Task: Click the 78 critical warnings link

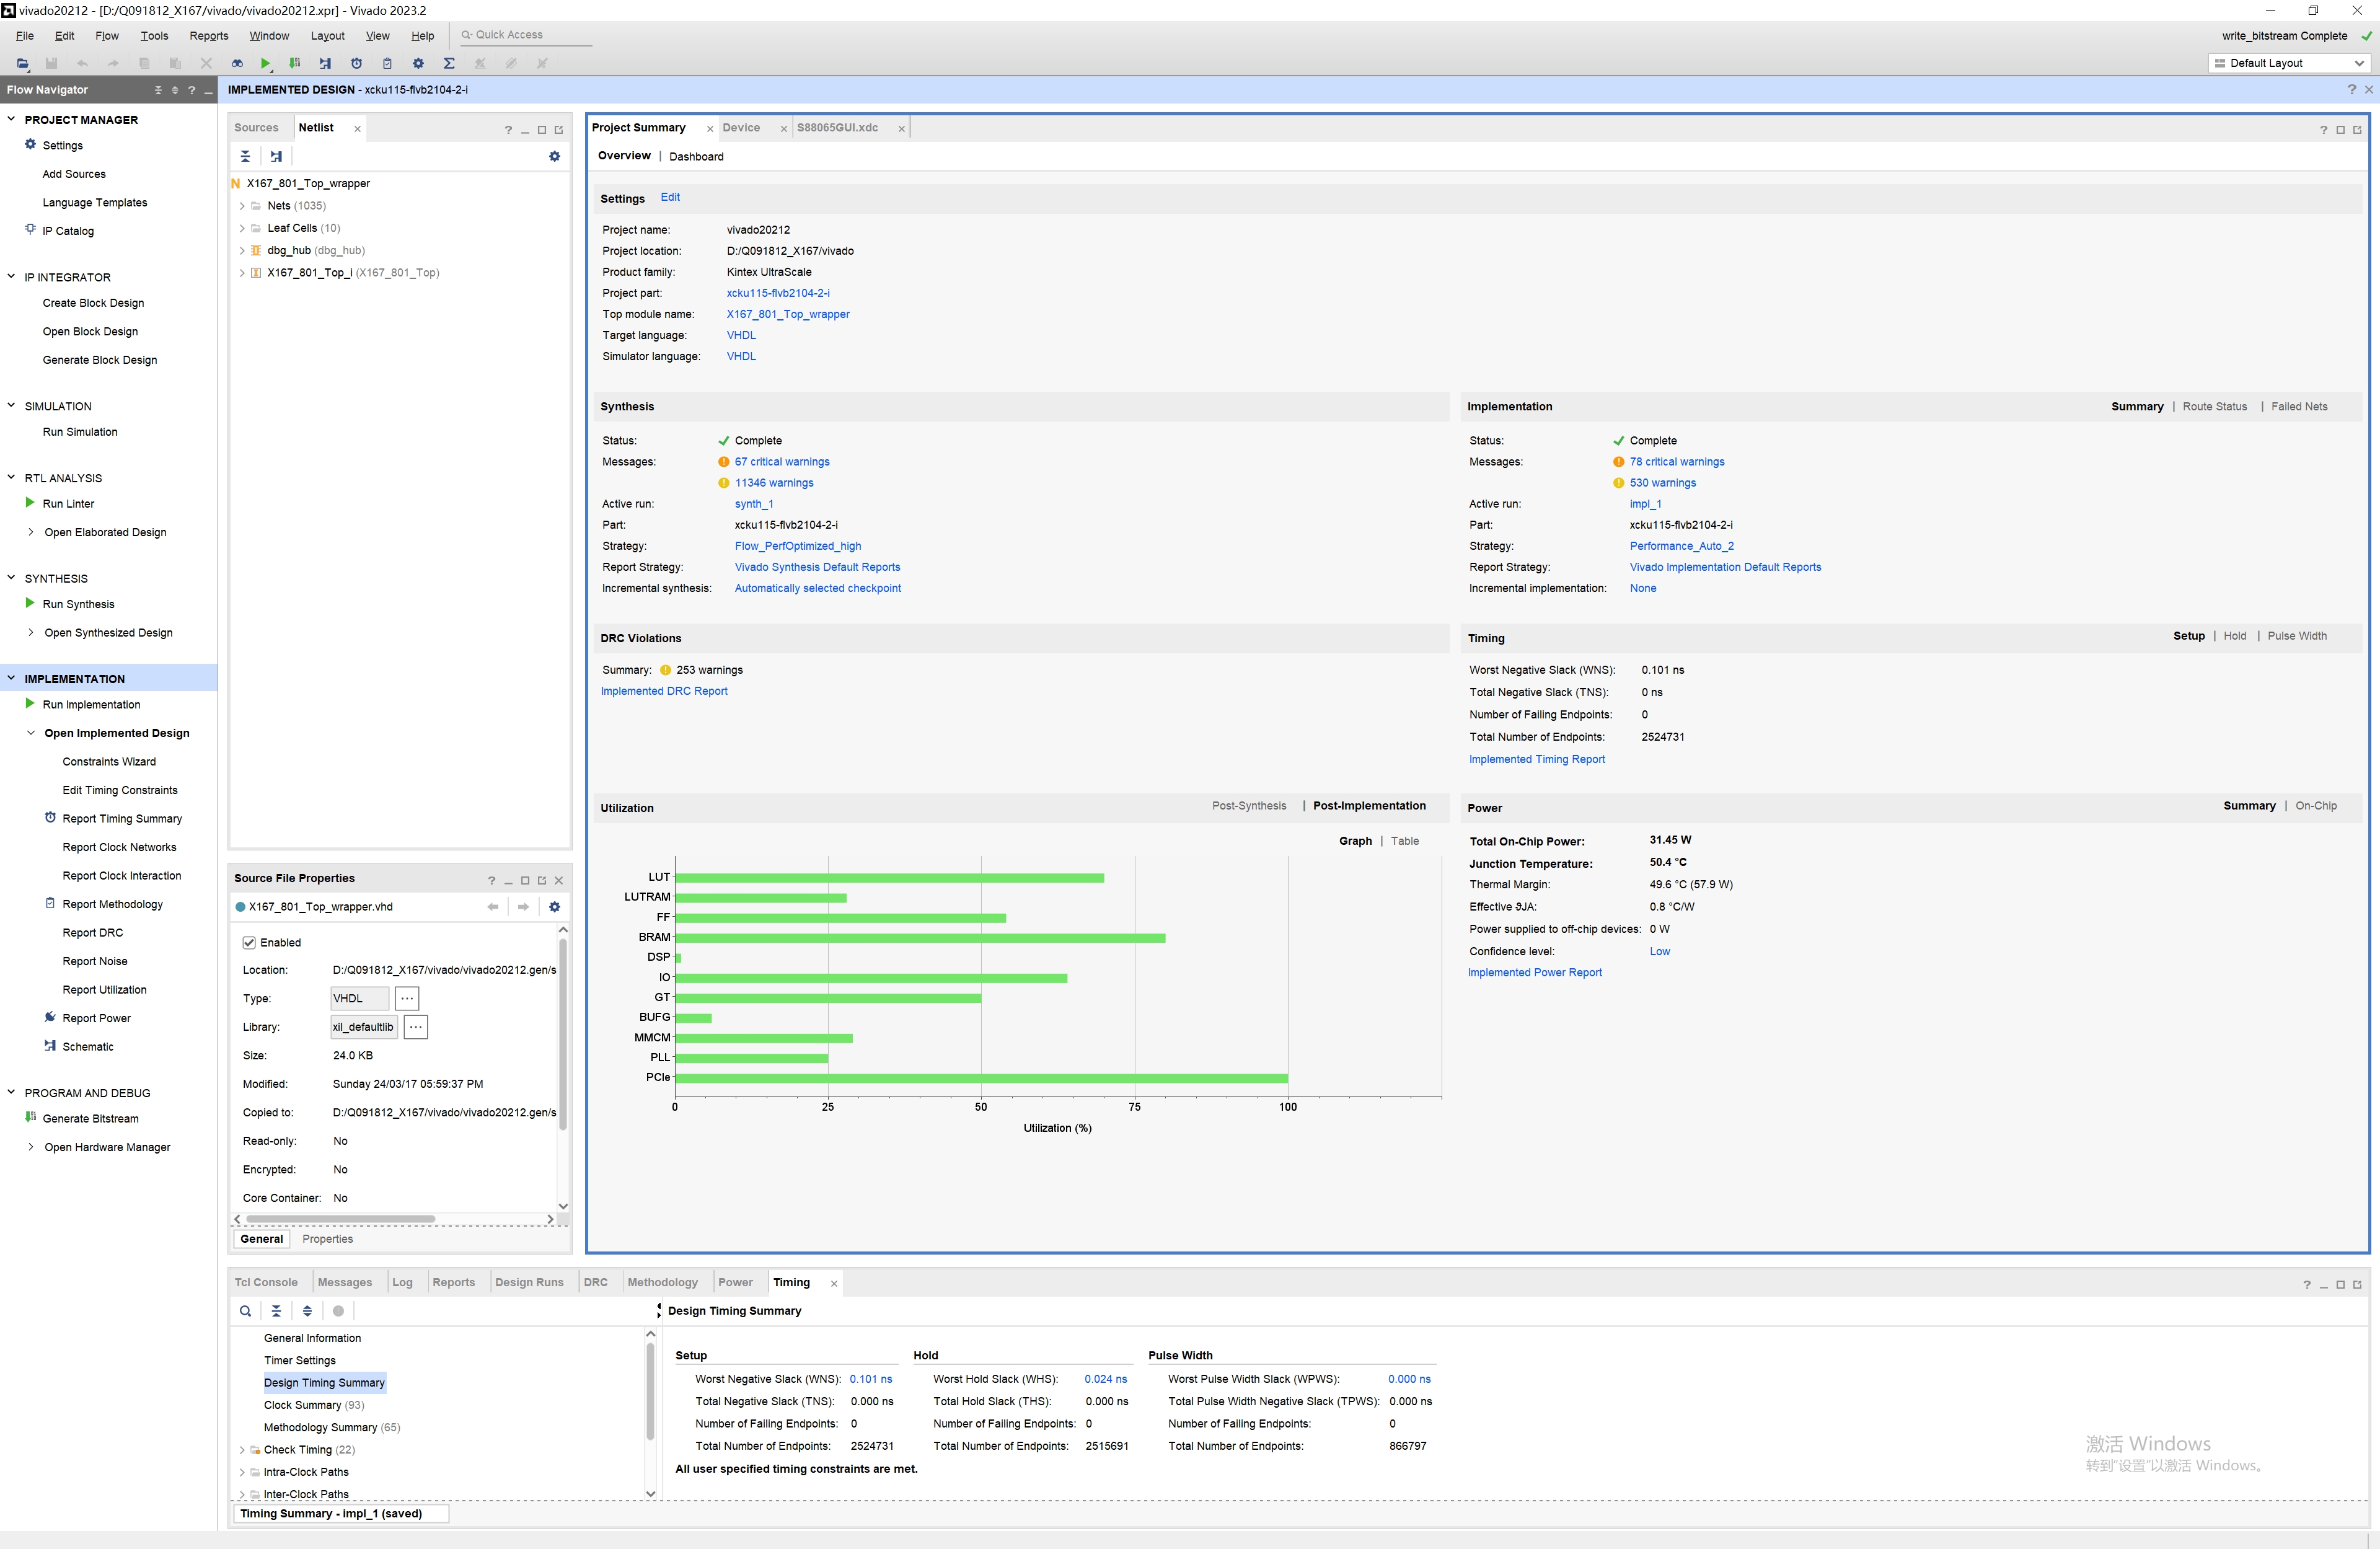Action: pyautogui.click(x=1676, y=462)
